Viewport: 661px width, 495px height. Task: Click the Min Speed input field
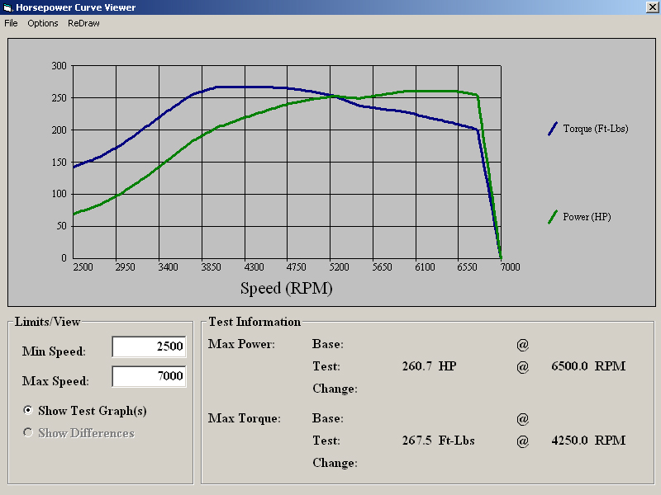coord(149,346)
